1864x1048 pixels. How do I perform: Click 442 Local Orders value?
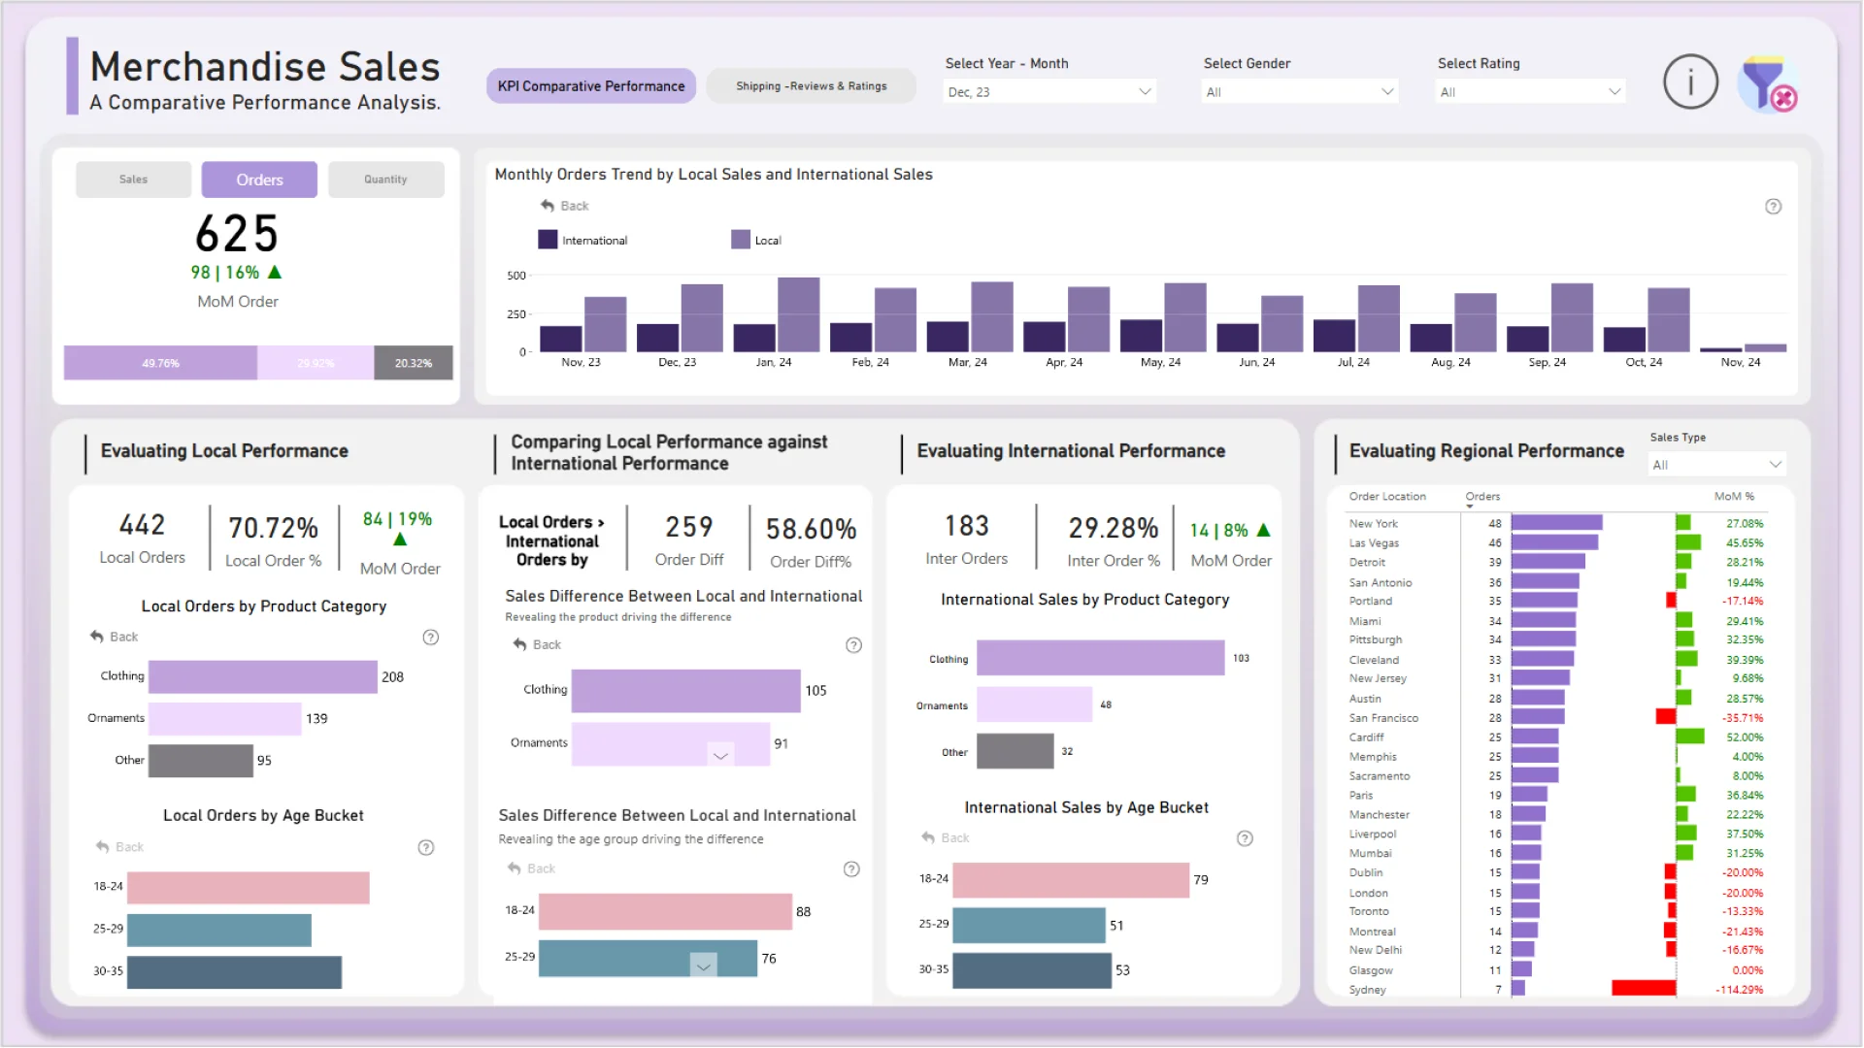142,525
